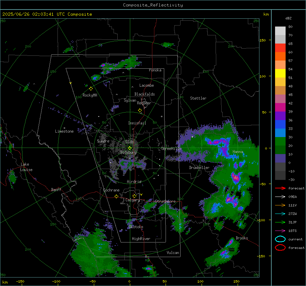Click the red swatch between 65 and 60 dBZ
This screenshot has height=286, width=306.
click(280, 48)
